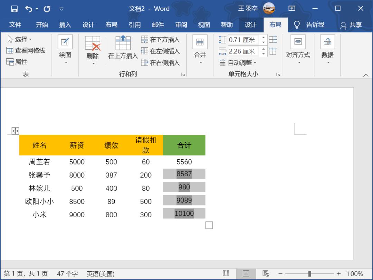Screen dimensions: 373x280
Task: Open the 邮件 Mailings tab
Action: (158, 24)
